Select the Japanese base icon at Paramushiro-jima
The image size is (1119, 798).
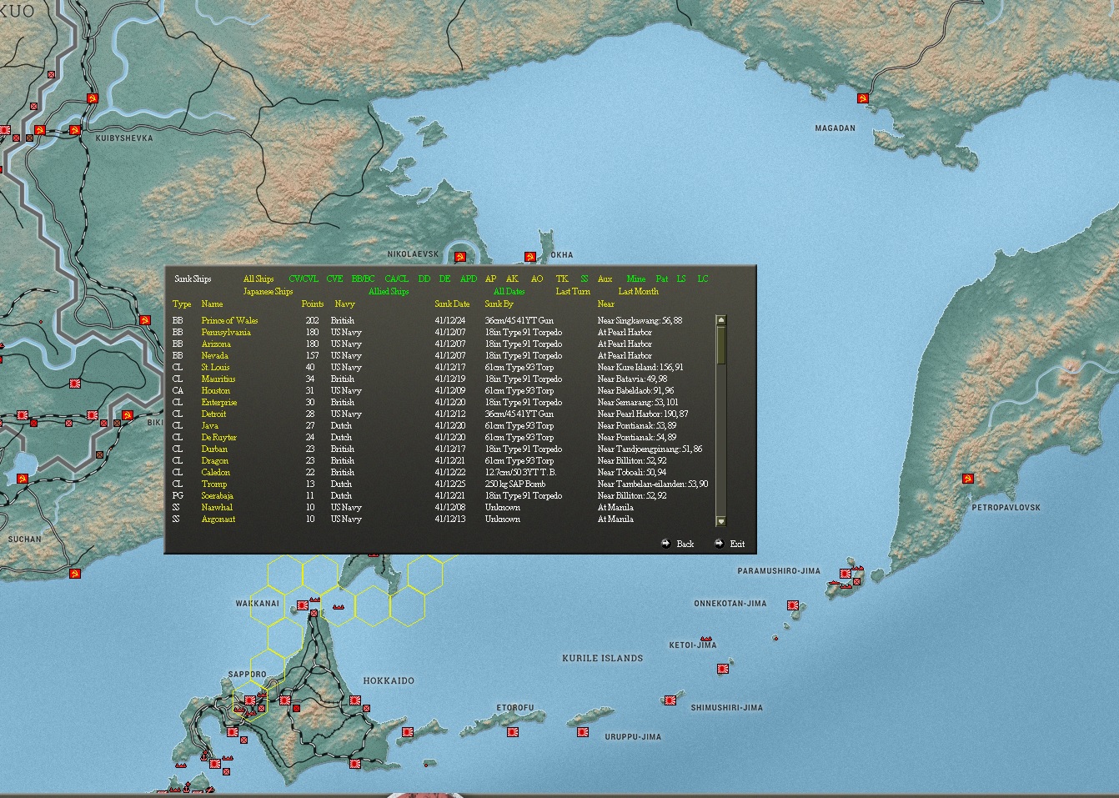845,574
